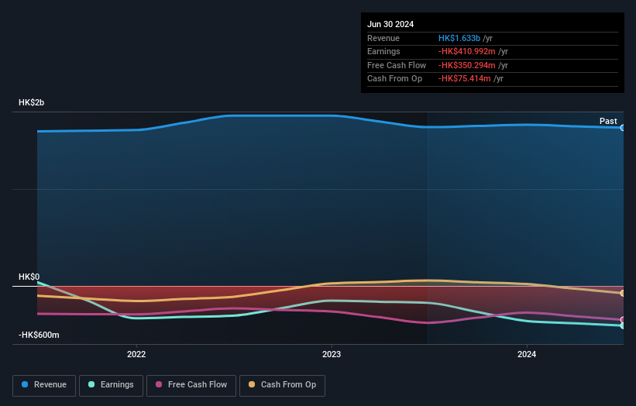636x406 pixels.
Task: Click the Past label on chart
Action: [608, 121]
